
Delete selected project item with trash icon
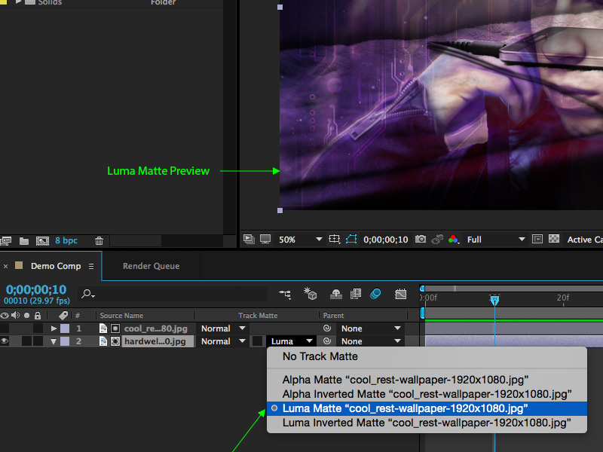99,241
